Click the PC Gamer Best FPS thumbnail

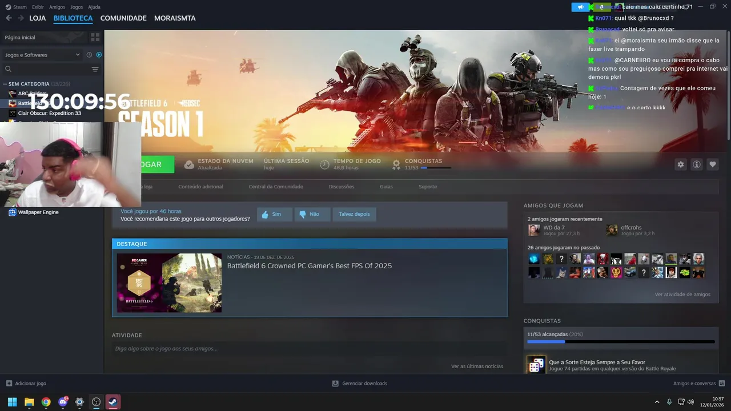point(169,283)
